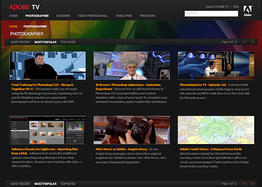Click top 'Page 3 of 13' text
The width and height of the screenshot is (262, 187).
229,42
